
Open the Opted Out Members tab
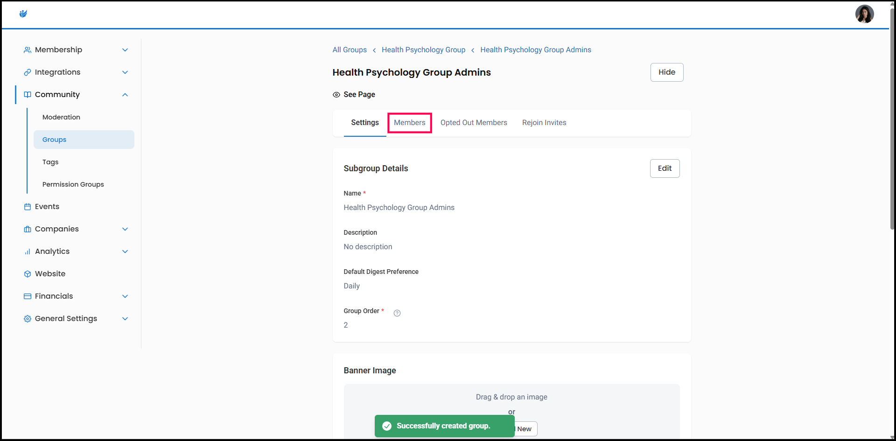[473, 123]
